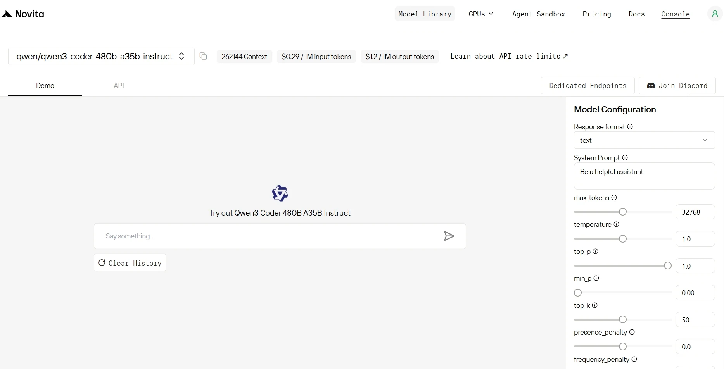The height and width of the screenshot is (369, 724).
Task: Switch to the API tab
Action: [x=119, y=86]
